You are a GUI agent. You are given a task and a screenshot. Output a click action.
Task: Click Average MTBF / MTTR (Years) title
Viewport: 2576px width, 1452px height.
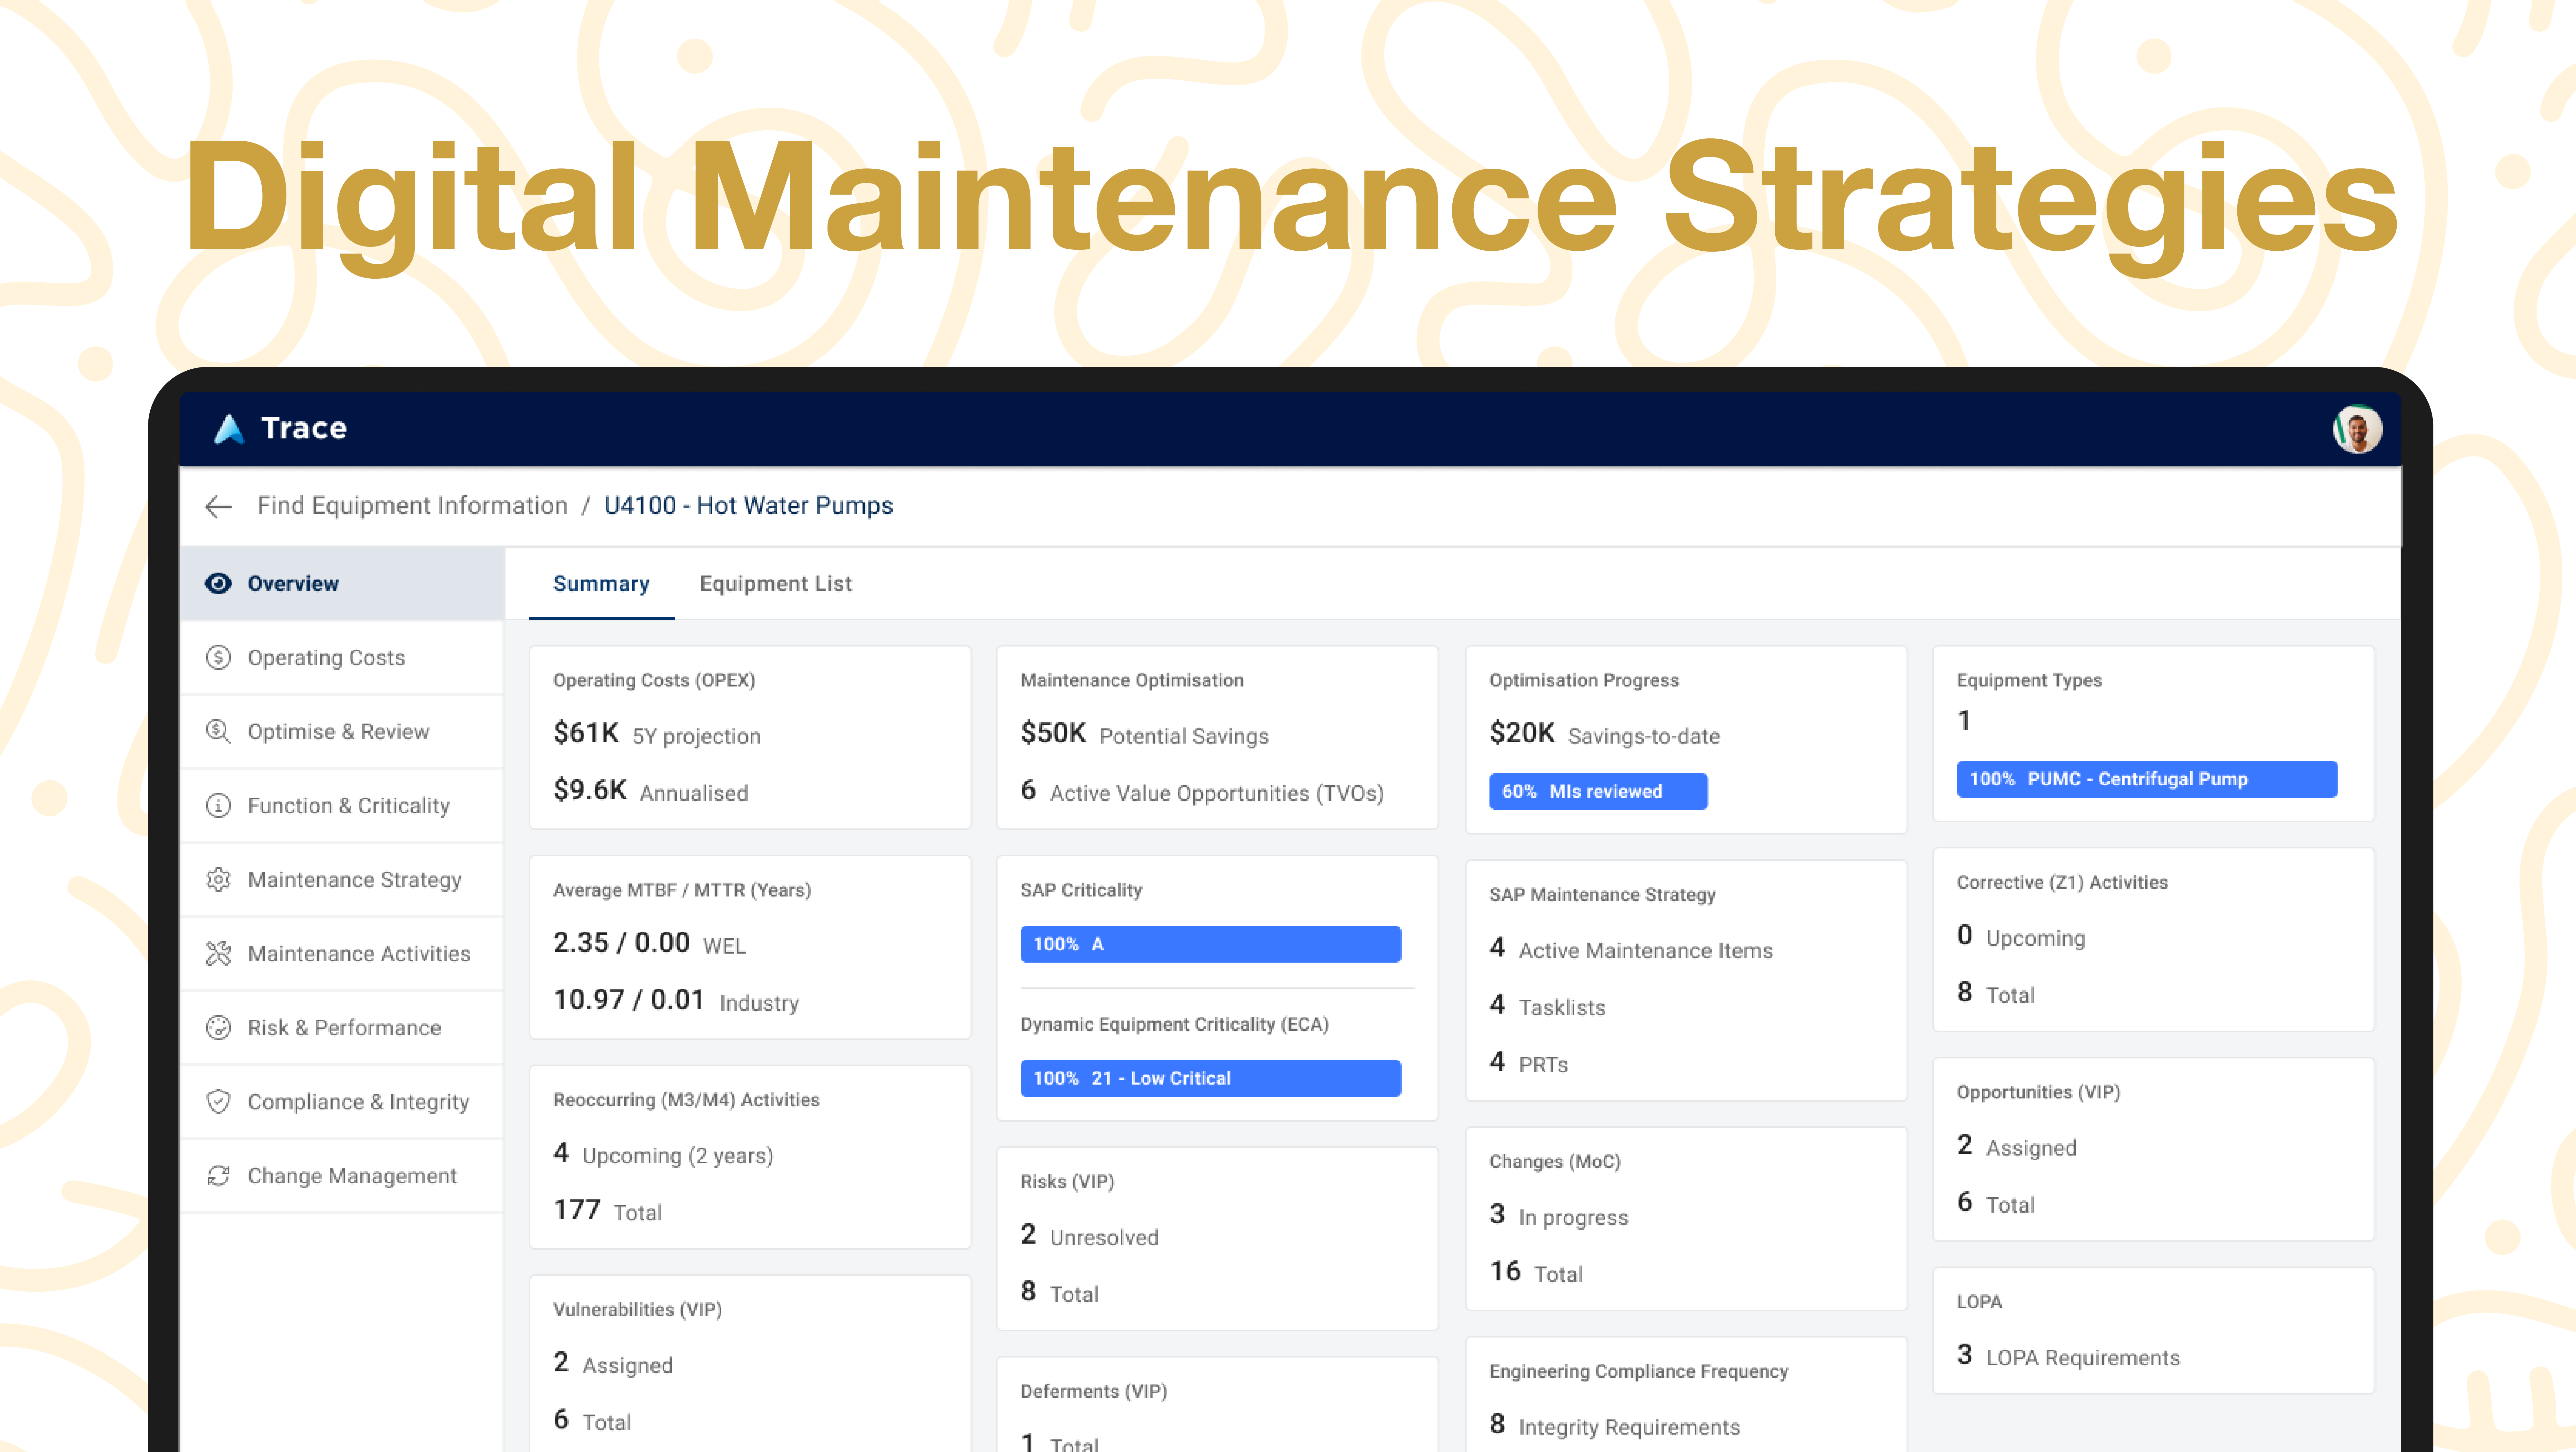[682, 890]
